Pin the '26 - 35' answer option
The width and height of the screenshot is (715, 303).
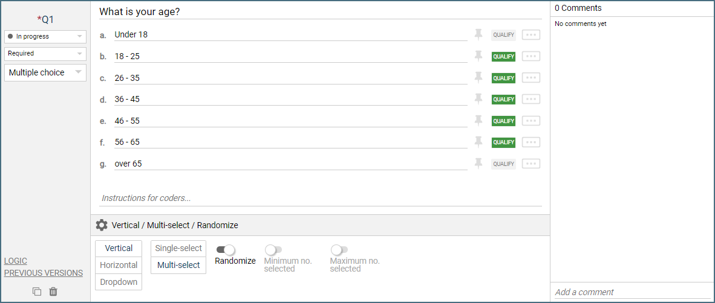tap(478, 78)
